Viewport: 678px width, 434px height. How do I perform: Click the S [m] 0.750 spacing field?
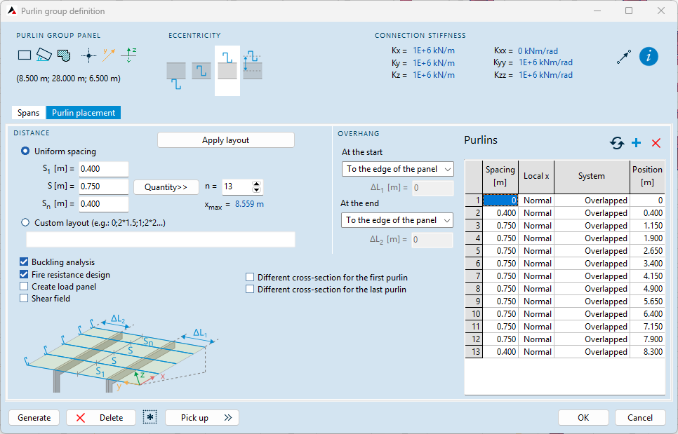pyautogui.click(x=104, y=187)
